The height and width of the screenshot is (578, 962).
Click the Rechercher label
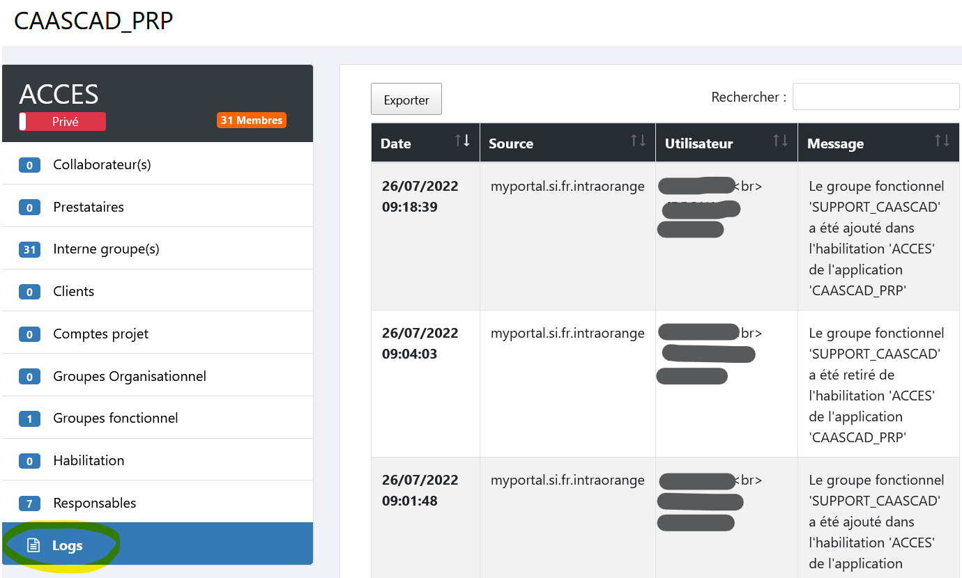click(x=749, y=97)
